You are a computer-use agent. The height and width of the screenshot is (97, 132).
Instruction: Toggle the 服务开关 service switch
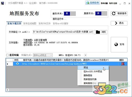[x=70, y=13]
